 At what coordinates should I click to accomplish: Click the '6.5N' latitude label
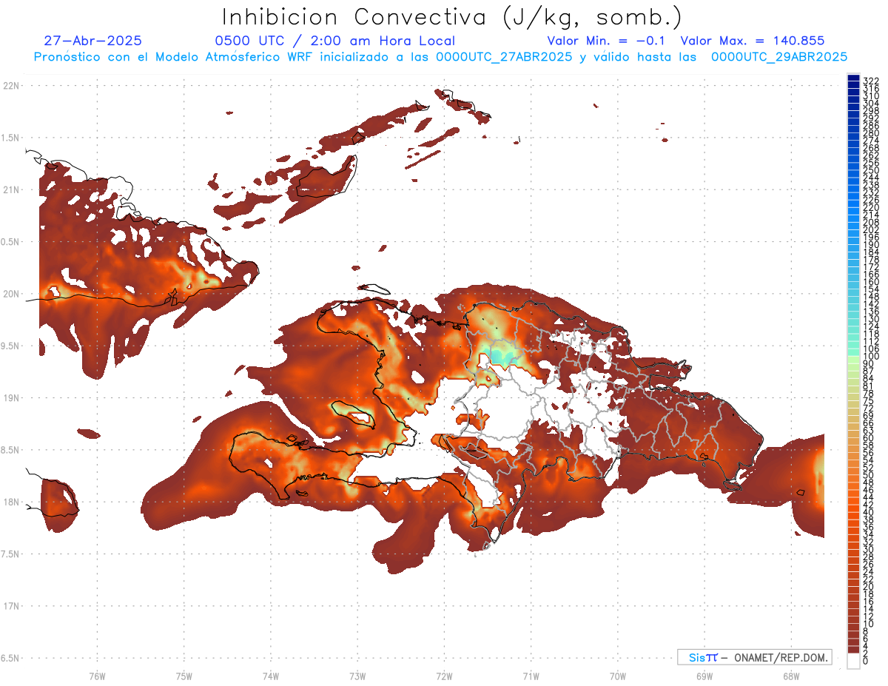point(11,658)
